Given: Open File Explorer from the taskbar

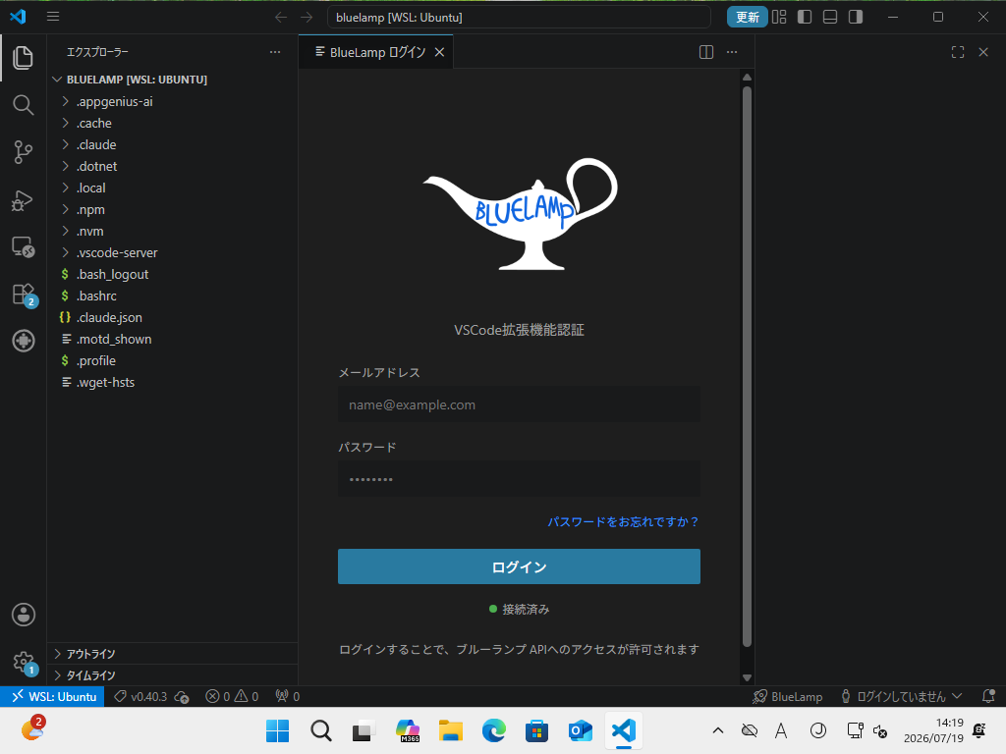Looking at the screenshot, I should pos(450,730).
